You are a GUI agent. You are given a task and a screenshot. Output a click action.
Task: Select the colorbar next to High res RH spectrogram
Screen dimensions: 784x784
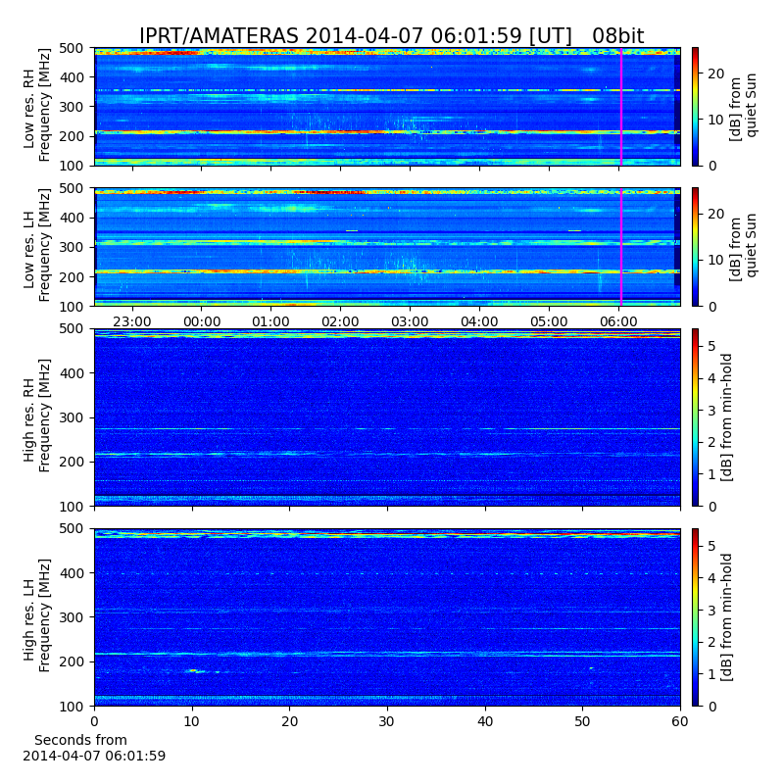(695, 417)
